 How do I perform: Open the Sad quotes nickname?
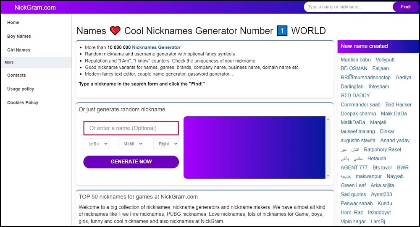(353, 194)
